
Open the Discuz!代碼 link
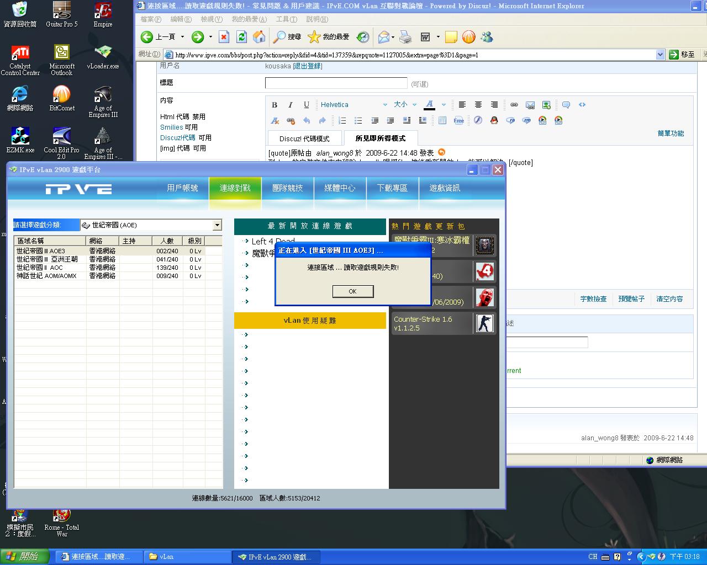[178, 138]
